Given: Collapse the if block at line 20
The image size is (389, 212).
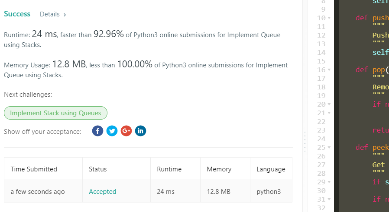Looking at the screenshot, I should [329, 104].
